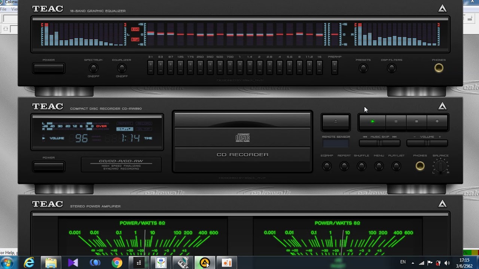Raise the 2.8 kHz equalizer band
Screen dimensions: 479x269
[x=269, y=64]
